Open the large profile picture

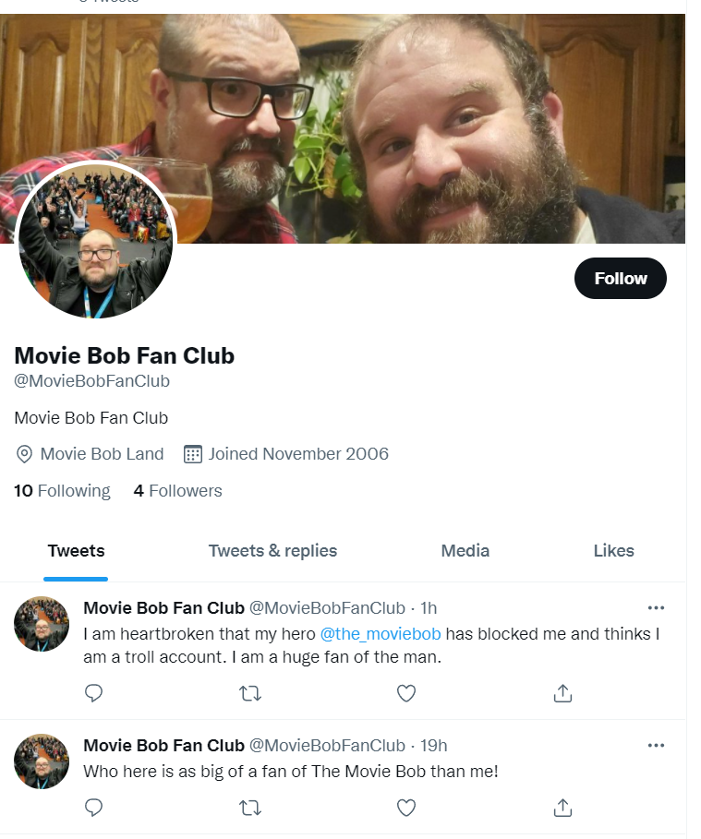pos(96,240)
